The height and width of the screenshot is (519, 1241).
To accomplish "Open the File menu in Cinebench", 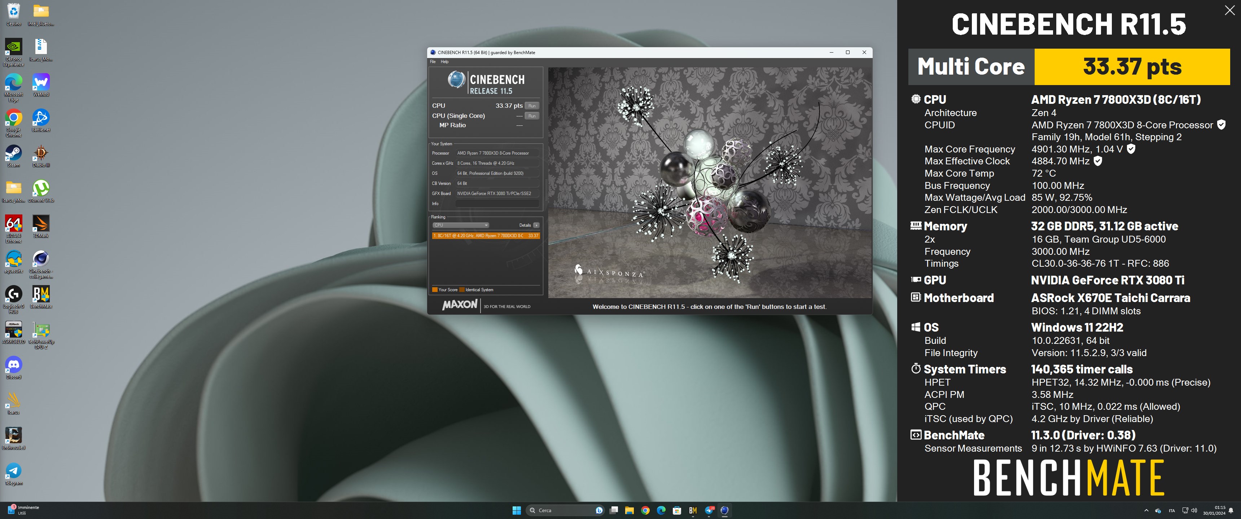I will pyautogui.click(x=433, y=62).
